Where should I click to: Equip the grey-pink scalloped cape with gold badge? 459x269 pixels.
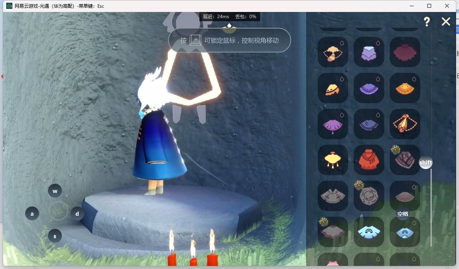click(x=333, y=232)
